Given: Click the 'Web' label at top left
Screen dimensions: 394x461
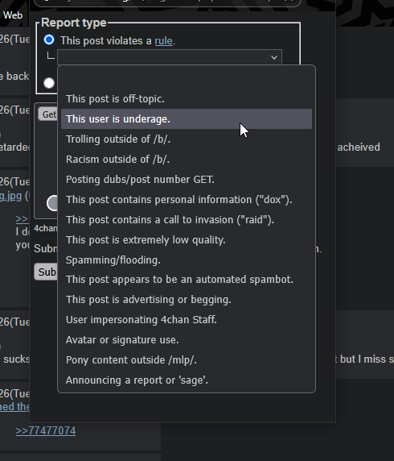Looking at the screenshot, I should tap(13, 15).
